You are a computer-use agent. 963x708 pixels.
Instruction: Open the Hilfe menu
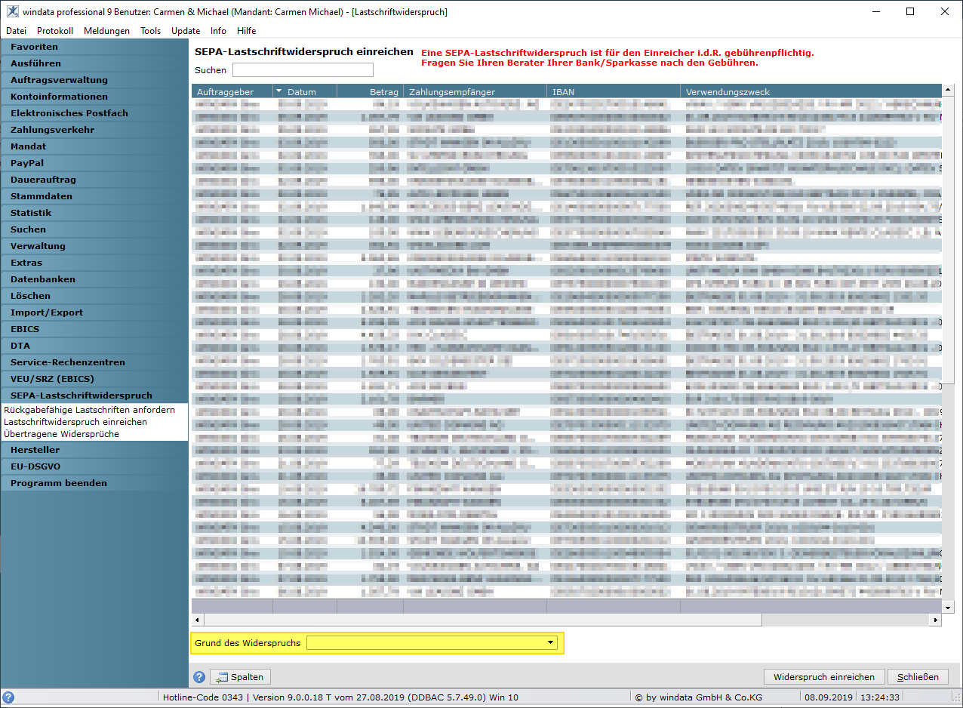246,31
